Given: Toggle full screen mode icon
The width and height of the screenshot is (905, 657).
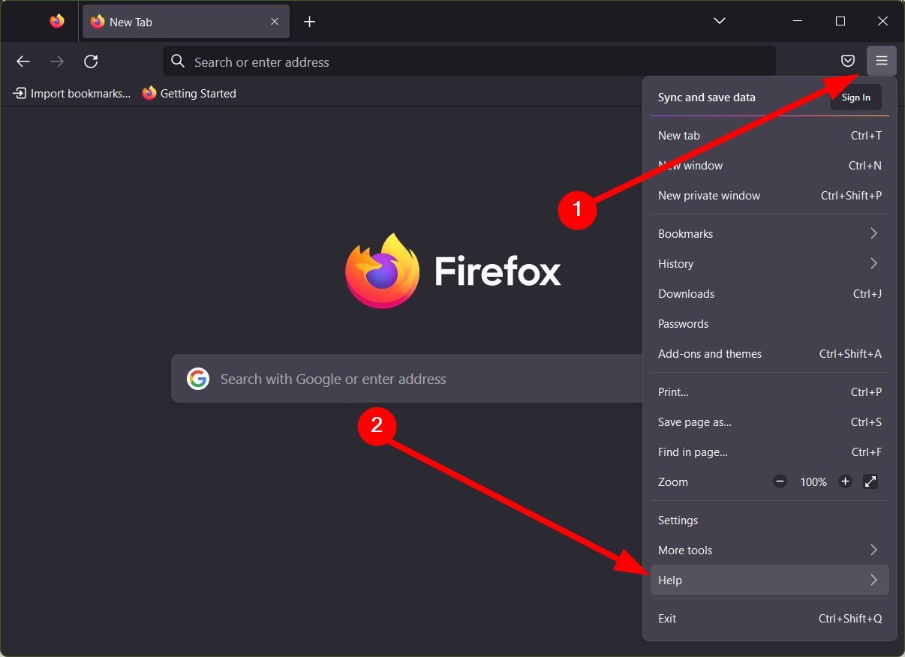Looking at the screenshot, I should [x=870, y=481].
